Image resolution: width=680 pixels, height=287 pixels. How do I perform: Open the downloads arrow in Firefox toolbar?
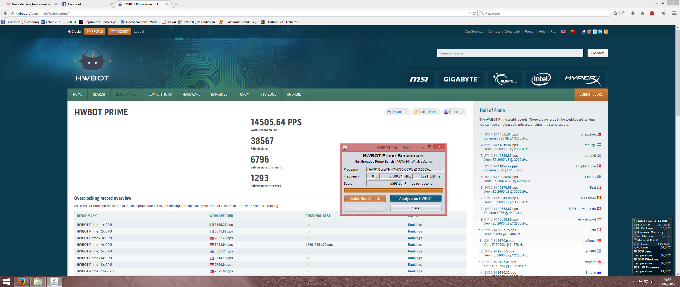click(x=633, y=13)
